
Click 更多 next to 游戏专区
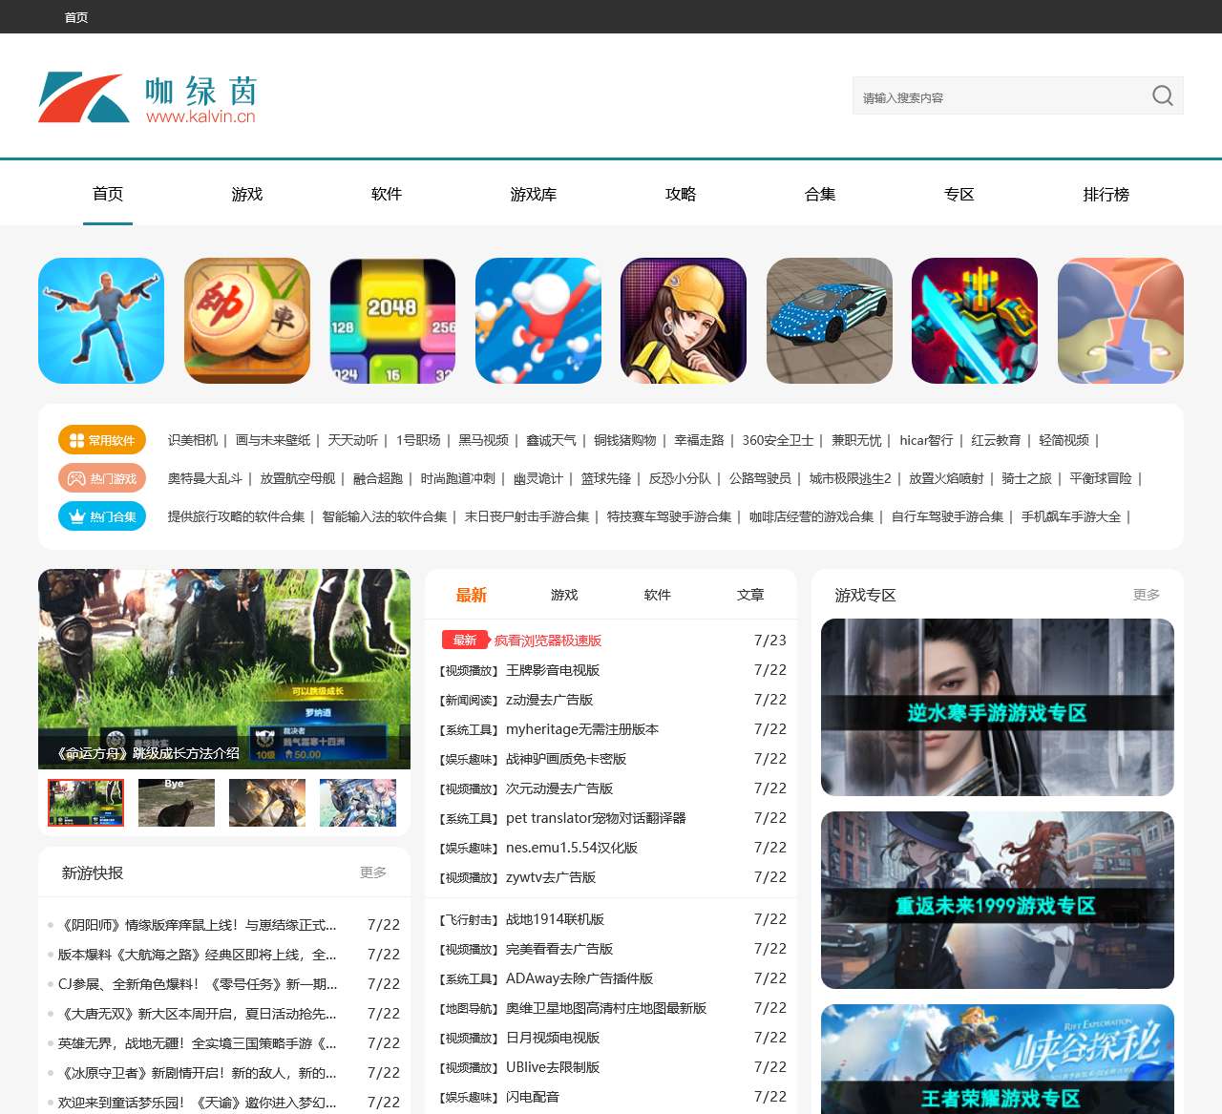click(1147, 595)
